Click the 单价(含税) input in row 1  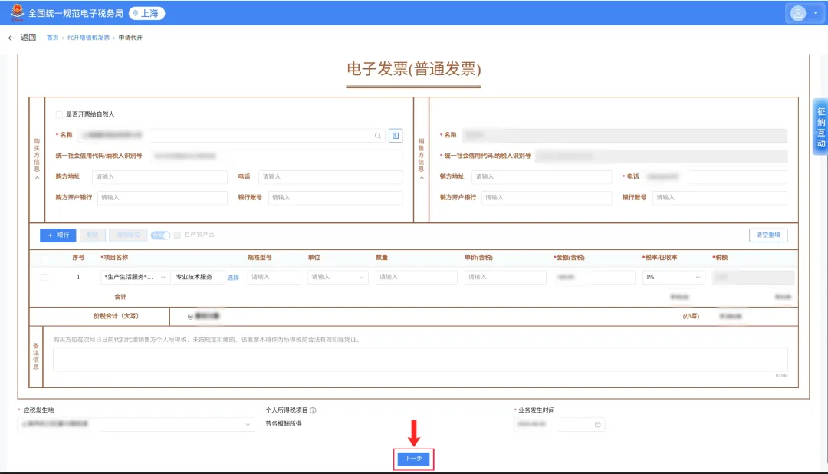tap(505, 277)
